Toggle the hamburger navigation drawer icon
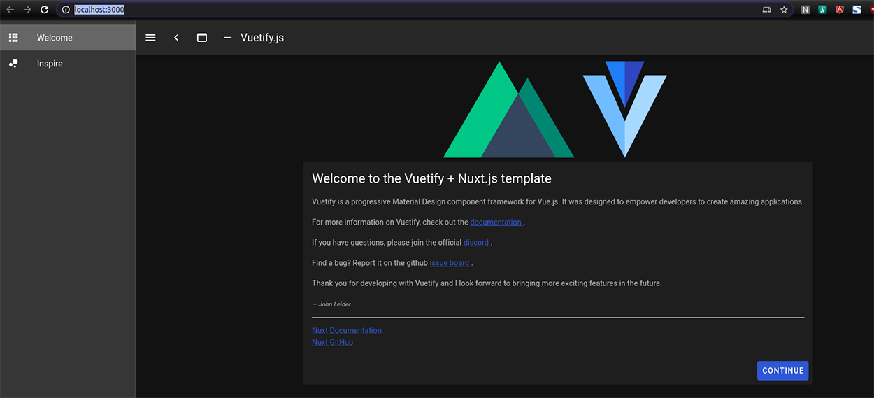874x398 pixels. (x=150, y=38)
